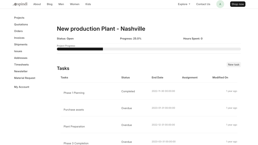Click the spindl logo
This screenshot has width=258, height=145.
[x=21, y=4]
